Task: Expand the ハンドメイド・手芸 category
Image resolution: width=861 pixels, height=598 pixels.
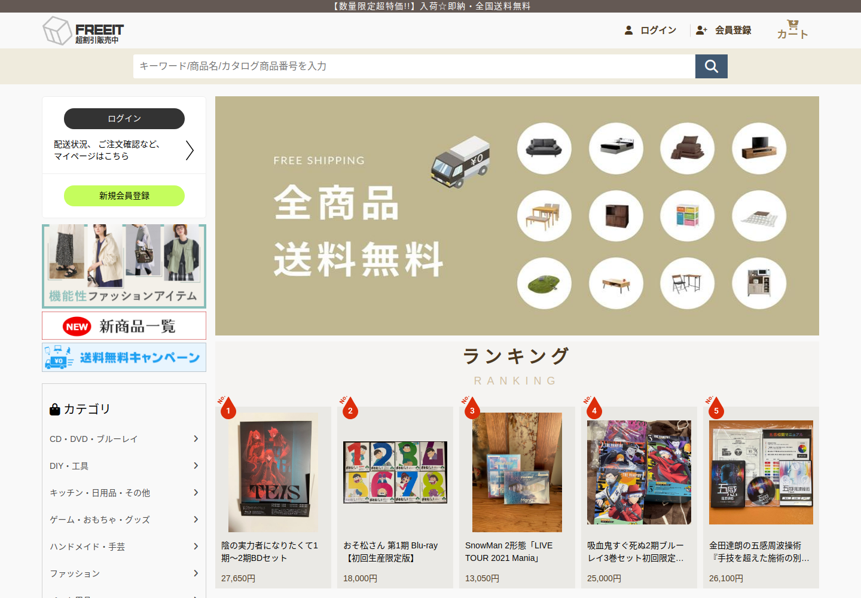Action: click(124, 547)
